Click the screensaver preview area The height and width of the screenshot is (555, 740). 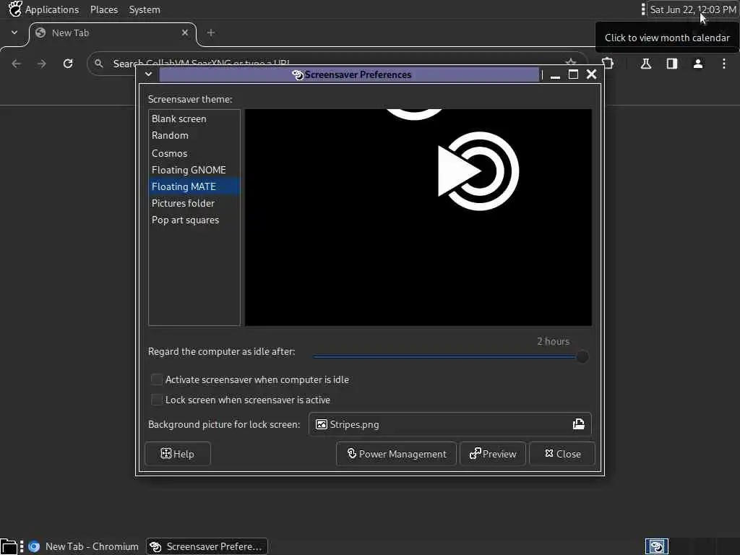point(418,218)
